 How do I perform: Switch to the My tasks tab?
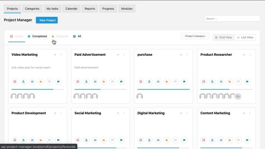53,9
